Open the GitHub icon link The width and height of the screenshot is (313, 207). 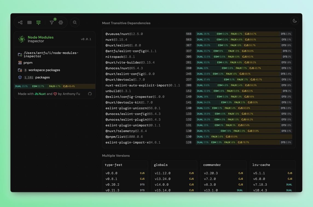point(90,94)
